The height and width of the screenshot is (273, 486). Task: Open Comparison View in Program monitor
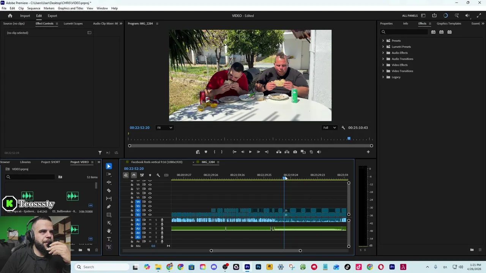click(x=303, y=152)
